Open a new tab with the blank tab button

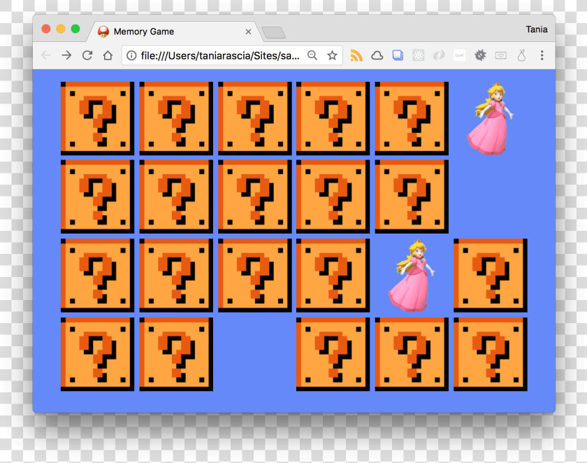pyautogui.click(x=274, y=33)
